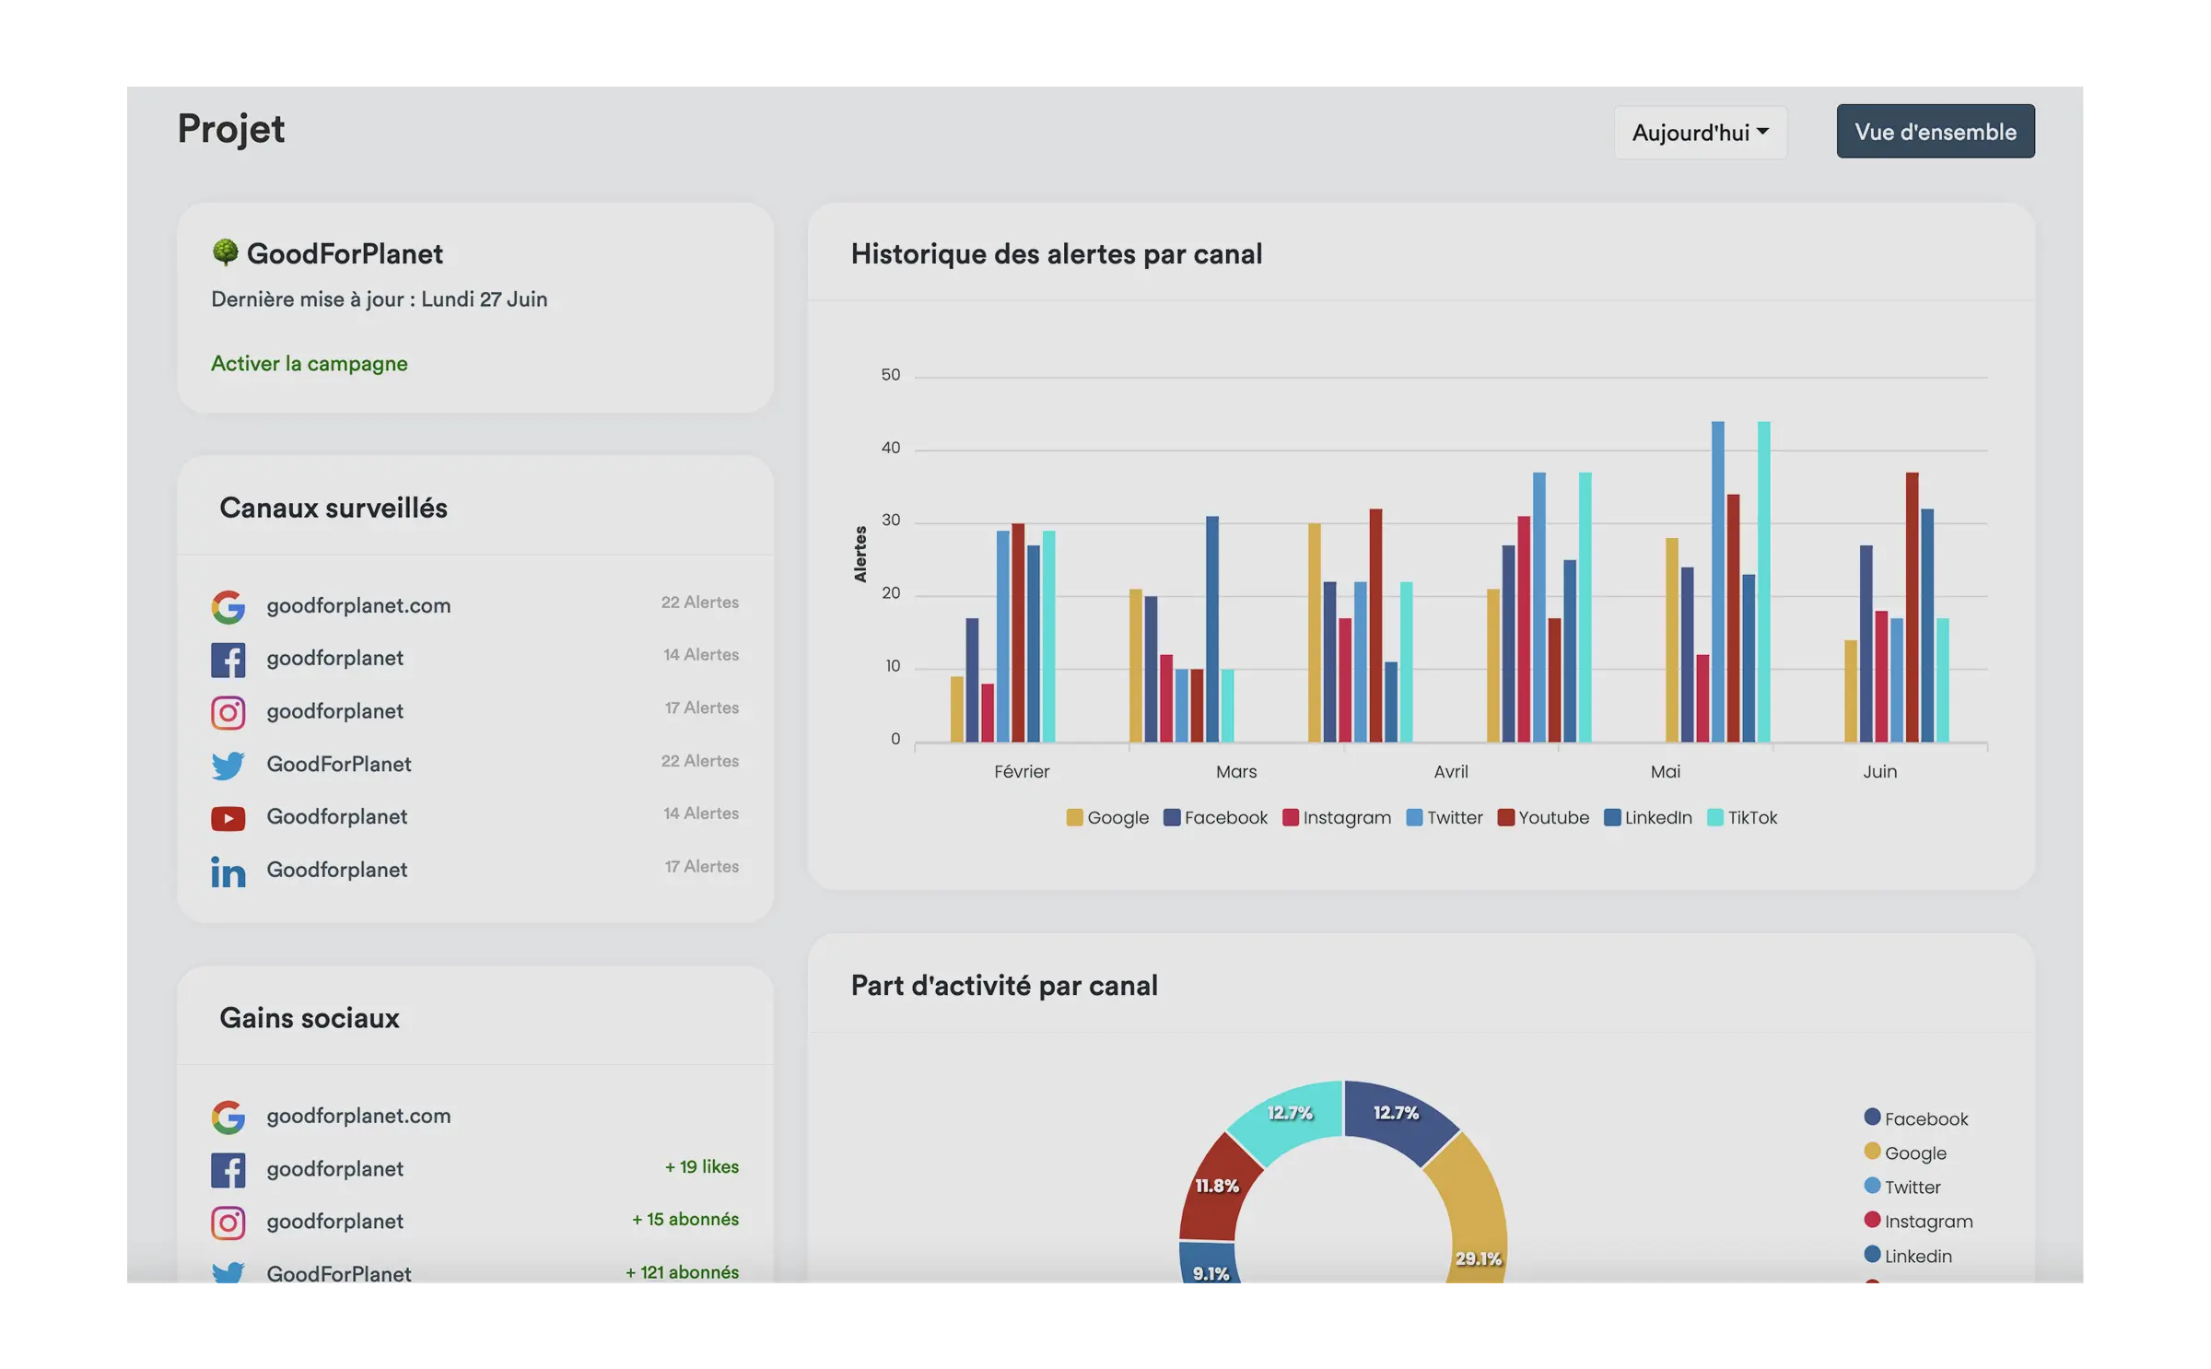The width and height of the screenshot is (2211, 1369).
Task: Click the Instagram icon in Gains sociaux
Action: pyautogui.click(x=228, y=1223)
